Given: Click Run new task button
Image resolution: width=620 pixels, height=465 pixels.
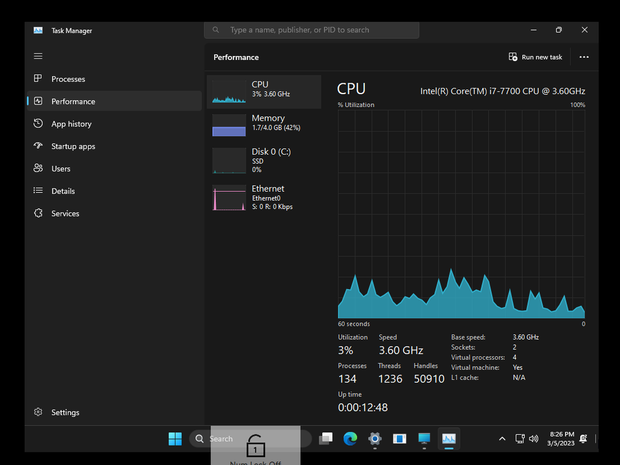Looking at the screenshot, I should pyautogui.click(x=535, y=57).
